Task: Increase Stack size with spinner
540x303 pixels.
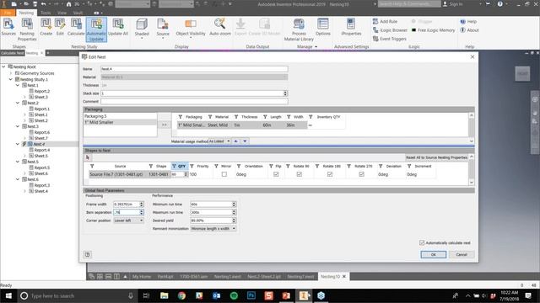Action: 285,92
